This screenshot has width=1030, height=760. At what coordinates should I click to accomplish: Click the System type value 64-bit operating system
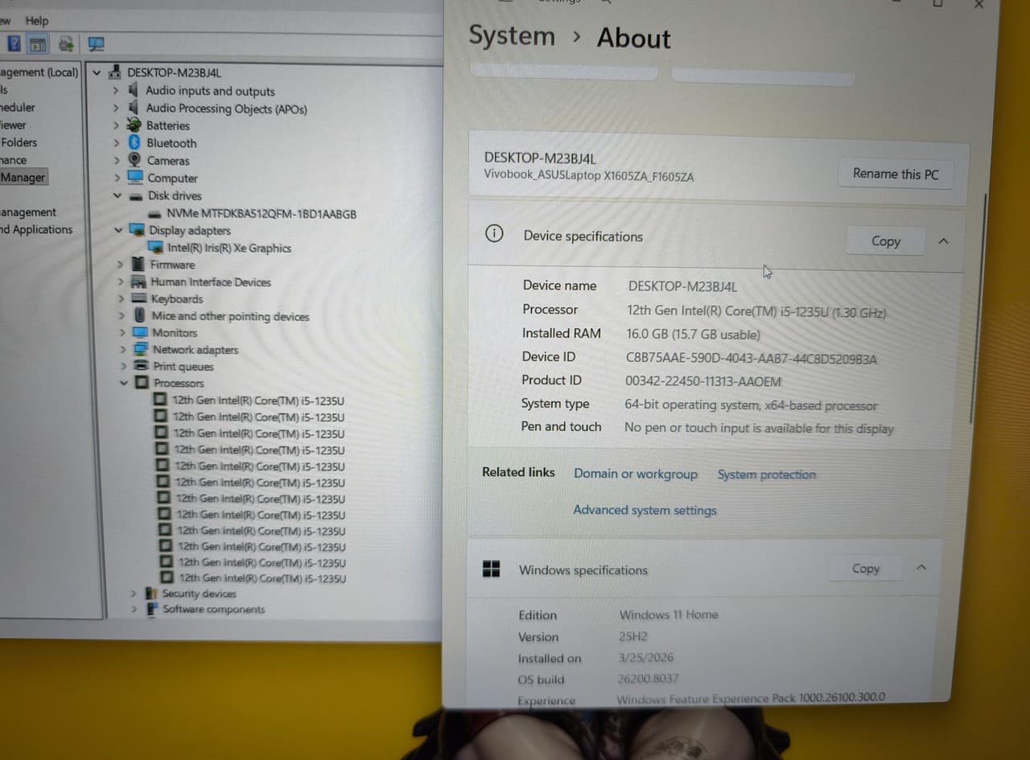[x=751, y=405]
